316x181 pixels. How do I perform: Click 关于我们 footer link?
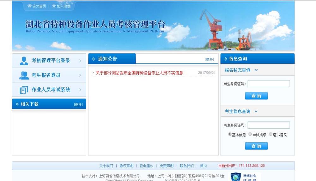[106, 166]
